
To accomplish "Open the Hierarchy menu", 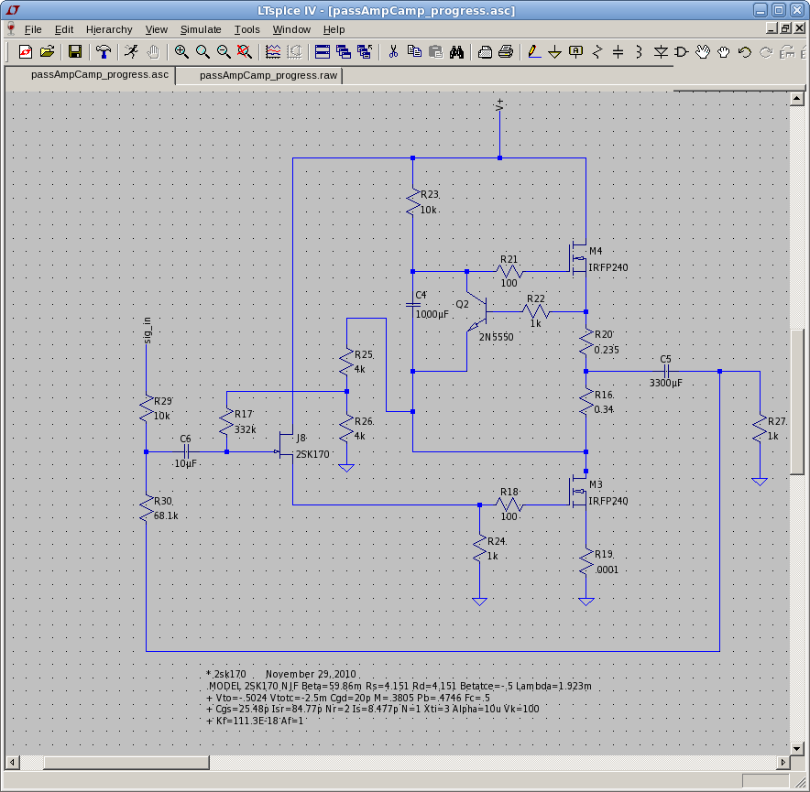I will (x=109, y=29).
